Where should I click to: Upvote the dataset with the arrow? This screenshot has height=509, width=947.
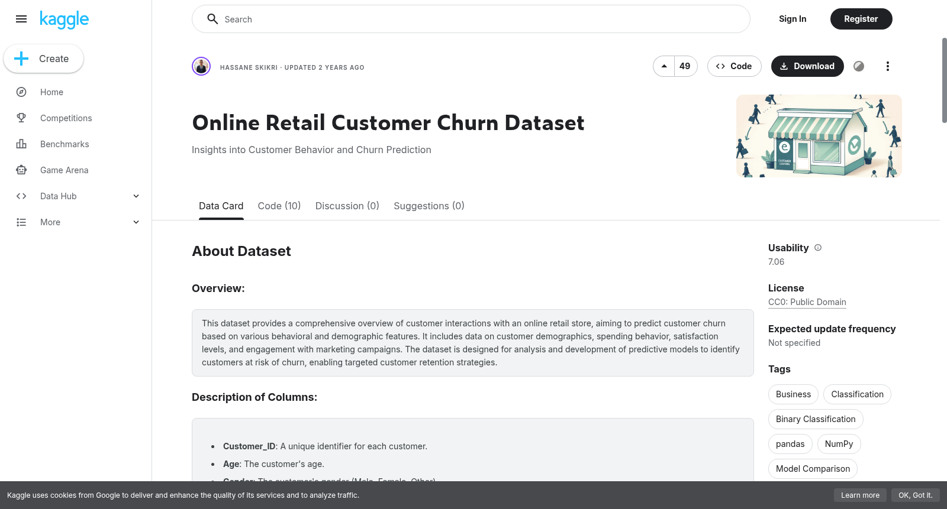click(664, 66)
